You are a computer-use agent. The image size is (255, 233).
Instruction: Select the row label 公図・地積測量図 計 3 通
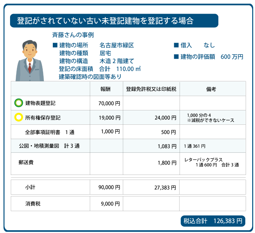[49, 146]
